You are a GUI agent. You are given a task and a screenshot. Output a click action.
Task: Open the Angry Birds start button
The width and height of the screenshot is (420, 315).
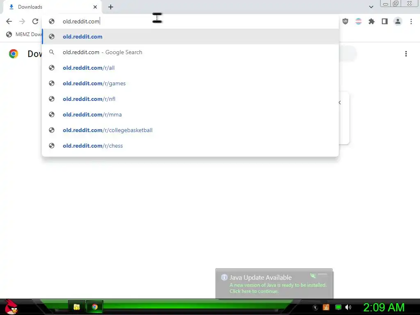tap(11, 307)
